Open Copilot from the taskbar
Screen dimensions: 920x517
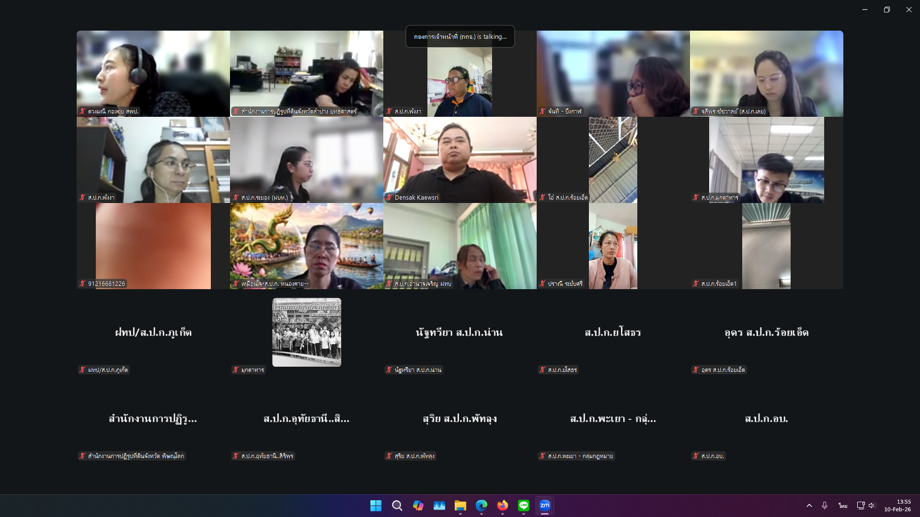point(418,506)
